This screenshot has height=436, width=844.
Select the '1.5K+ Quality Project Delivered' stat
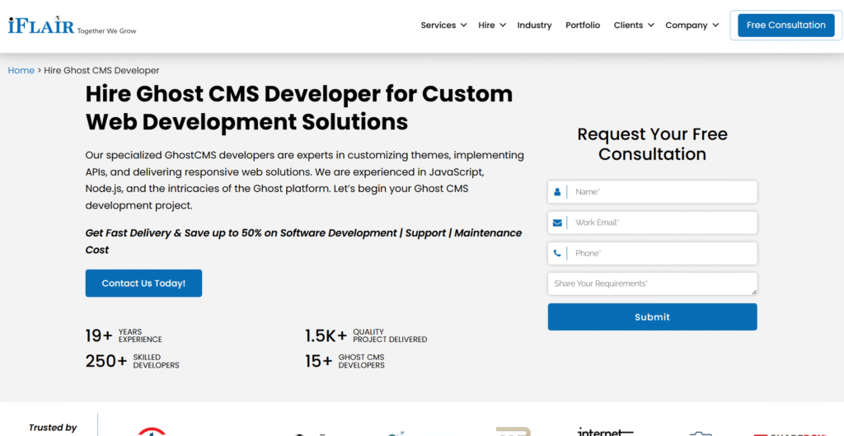(366, 335)
